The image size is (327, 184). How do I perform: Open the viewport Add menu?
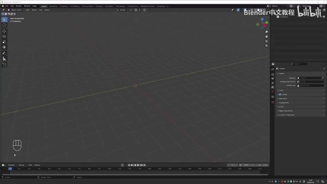pyautogui.click(x=41, y=10)
